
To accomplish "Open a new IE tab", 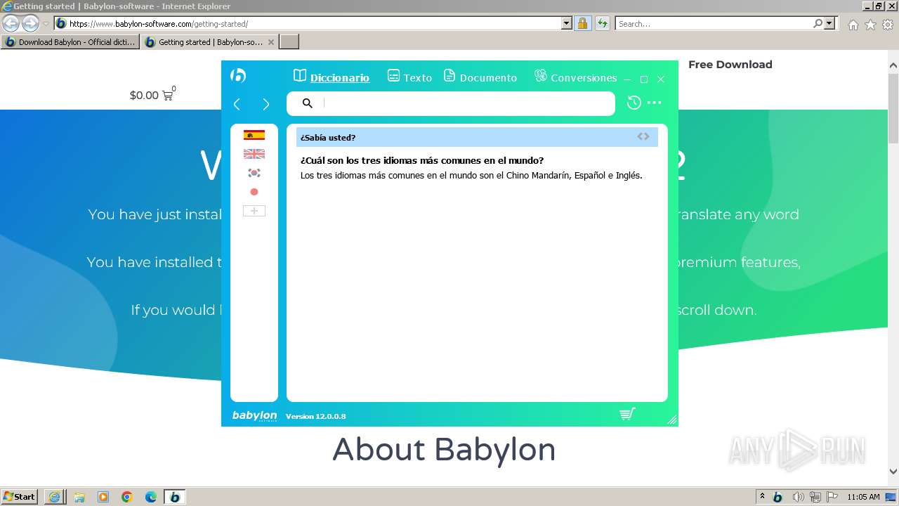I will (x=289, y=42).
